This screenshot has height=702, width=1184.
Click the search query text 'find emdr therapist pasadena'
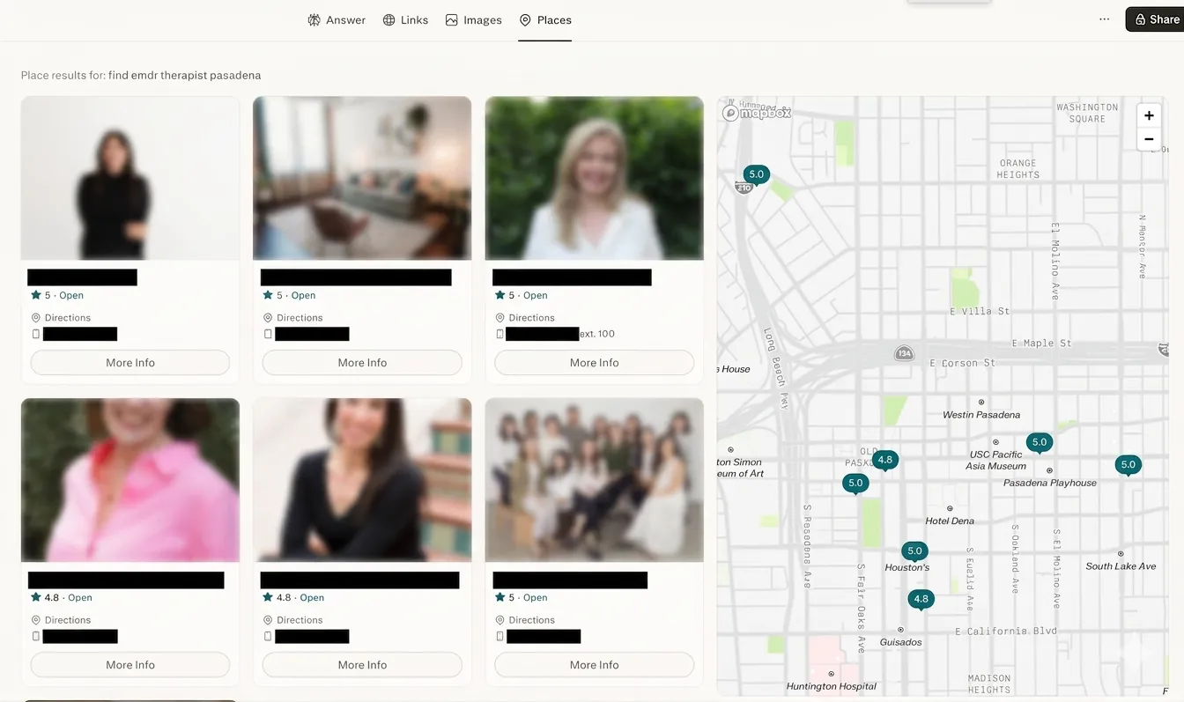click(x=184, y=75)
